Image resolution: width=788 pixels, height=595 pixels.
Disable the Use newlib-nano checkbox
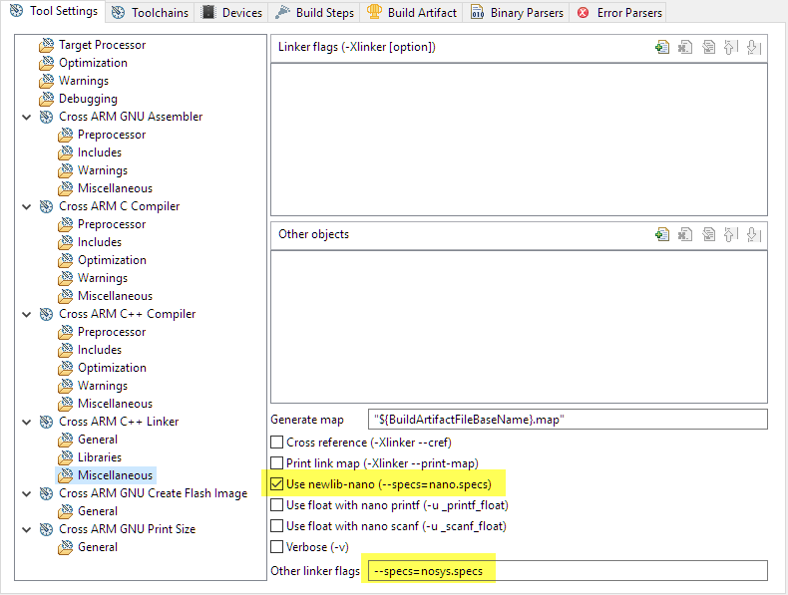(x=277, y=484)
